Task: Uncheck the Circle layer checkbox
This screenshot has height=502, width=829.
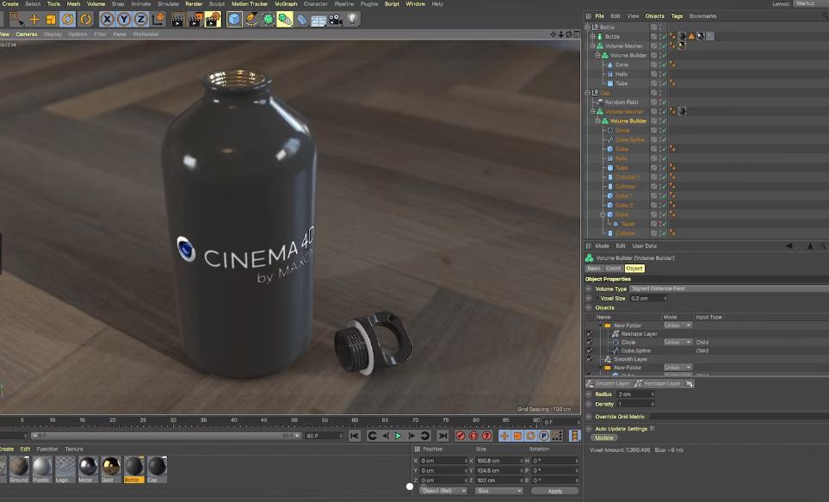Action: [x=590, y=343]
